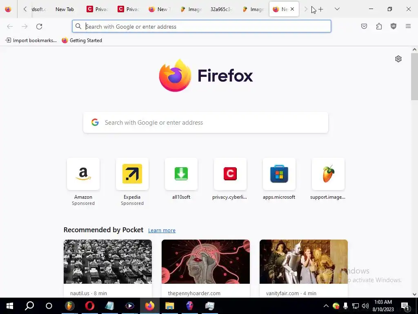Show hidden system tray icons
The image size is (418, 314).
[326, 306]
